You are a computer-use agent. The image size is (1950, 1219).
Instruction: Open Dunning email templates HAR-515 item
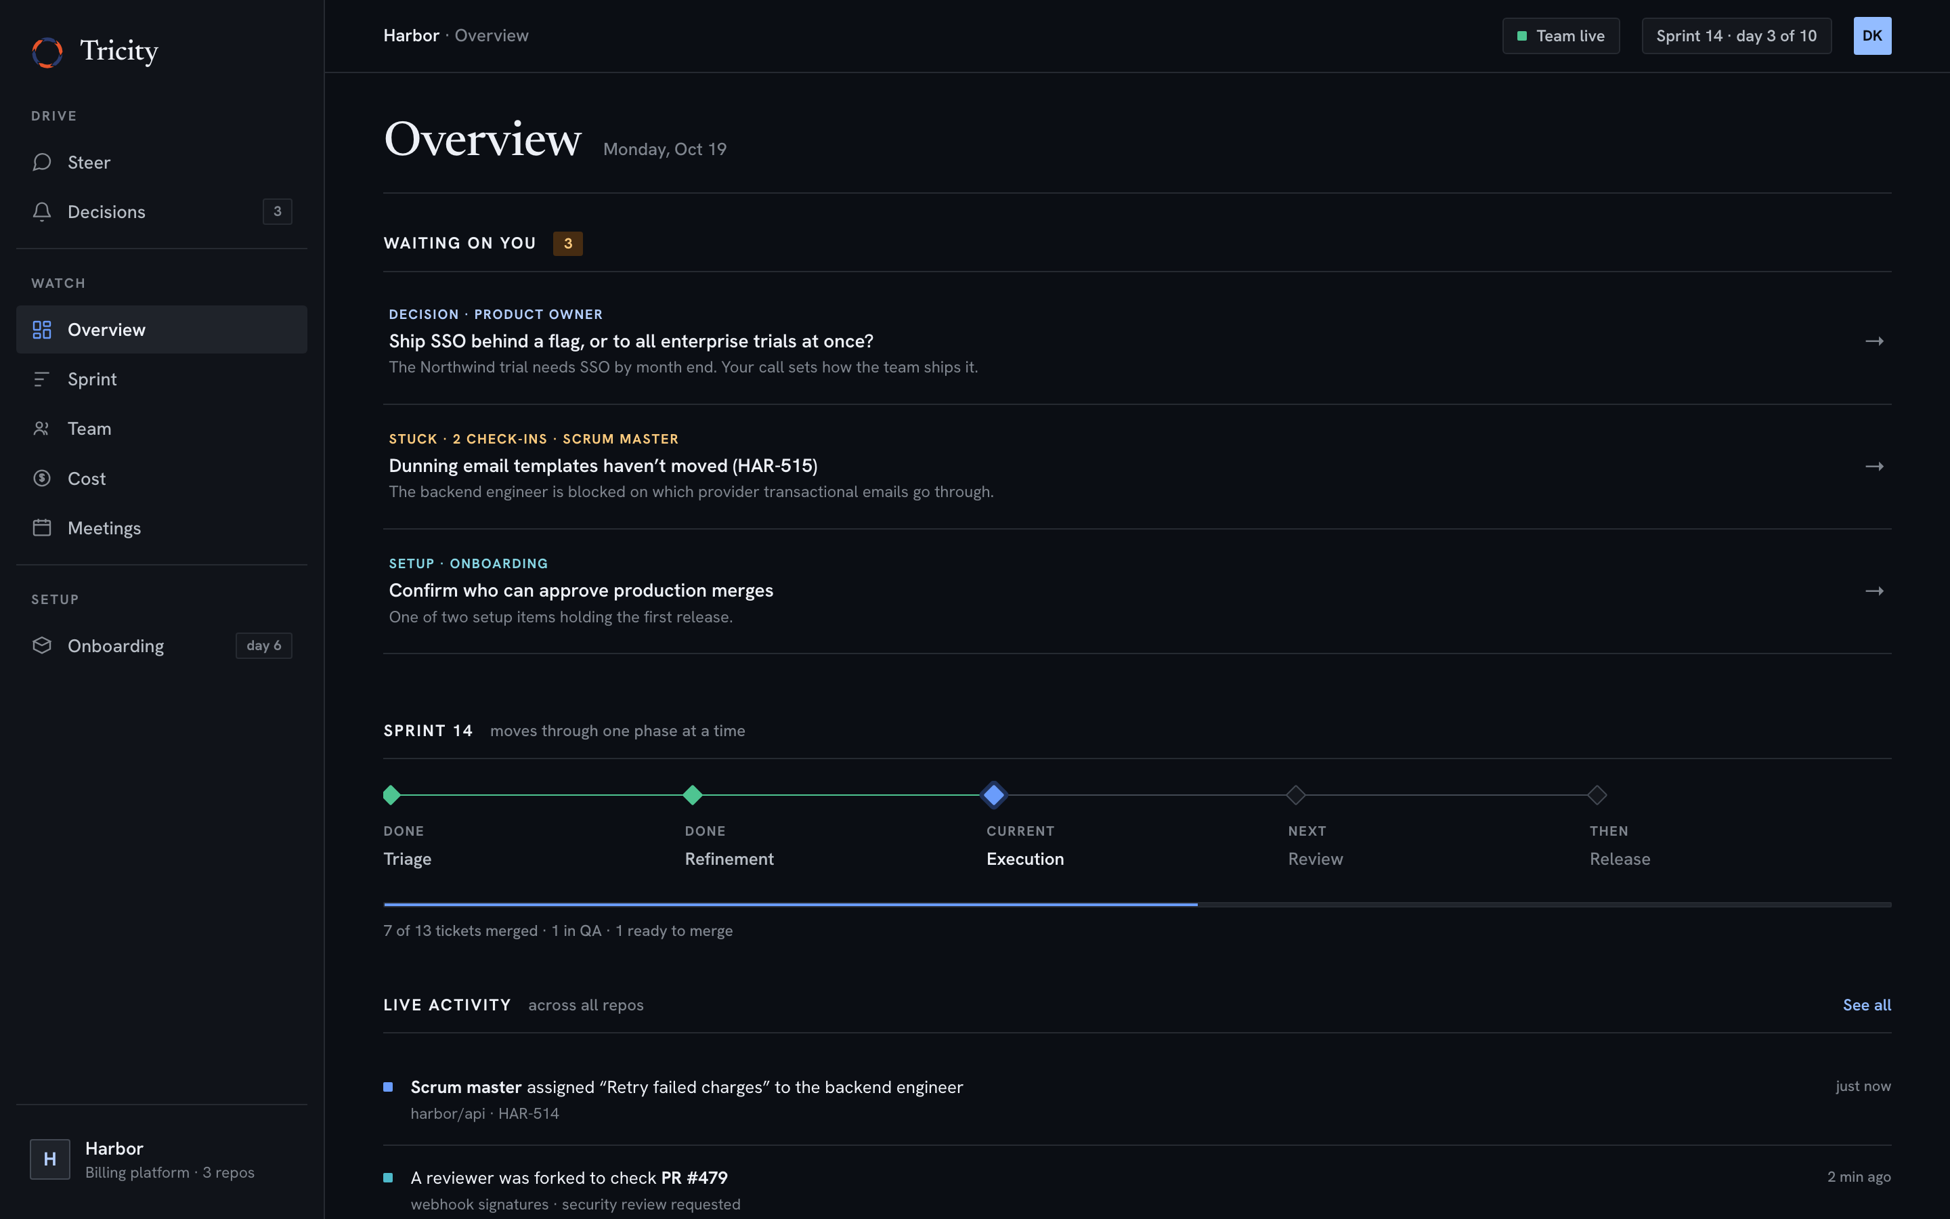(x=1137, y=466)
